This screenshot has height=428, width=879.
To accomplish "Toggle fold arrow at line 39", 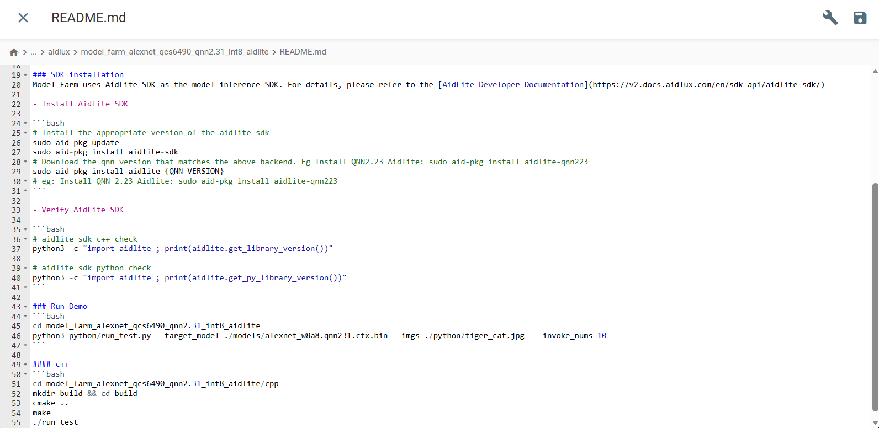I will [25, 268].
